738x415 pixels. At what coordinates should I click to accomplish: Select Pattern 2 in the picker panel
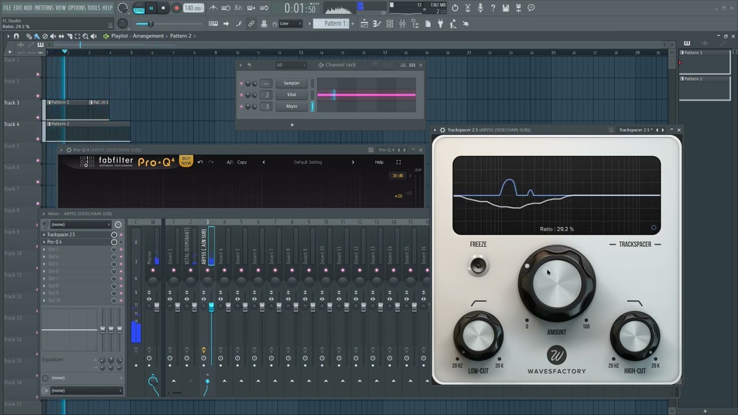pyautogui.click(x=705, y=87)
